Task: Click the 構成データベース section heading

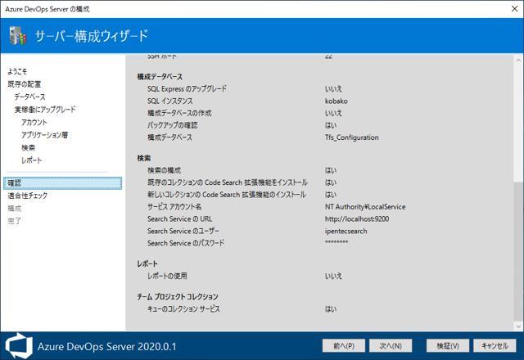Action: [x=160, y=77]
